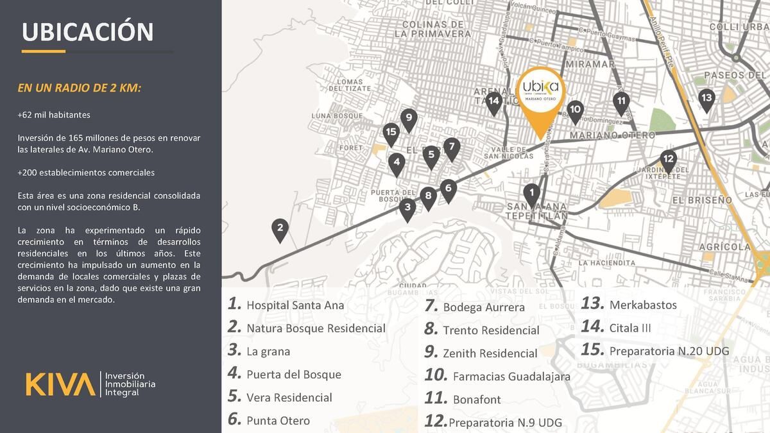The height and width of the screenshot is (433, 770).
Task: Click map pin number 15
Action: coord(391,135)
